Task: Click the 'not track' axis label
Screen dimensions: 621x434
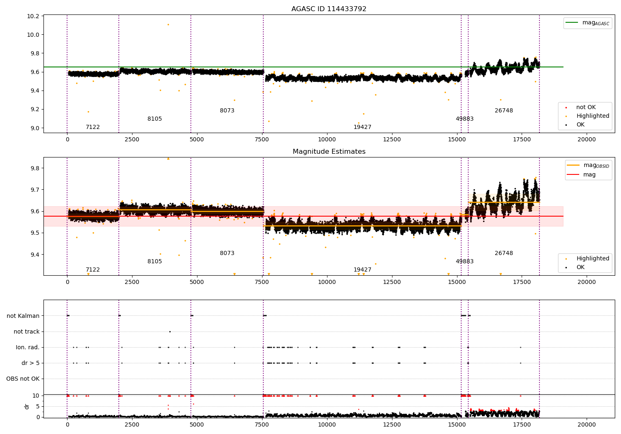Action: (x=26, y=331)
